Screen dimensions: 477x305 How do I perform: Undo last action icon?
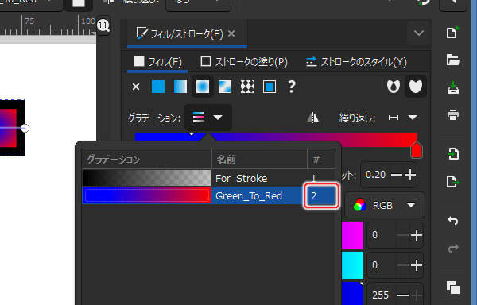[453, 221]
